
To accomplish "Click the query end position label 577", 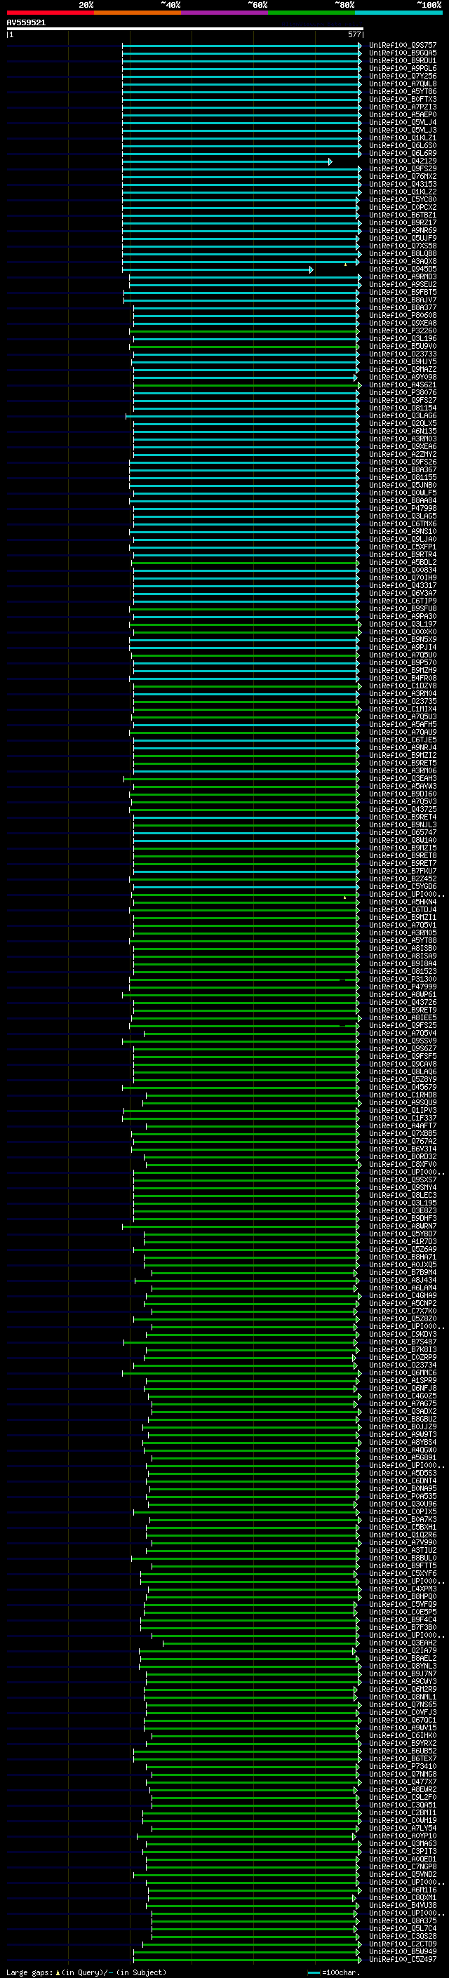I will [x=354, y=34].
